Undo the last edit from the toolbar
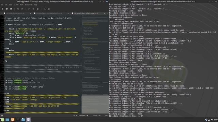 coord(18,9)
